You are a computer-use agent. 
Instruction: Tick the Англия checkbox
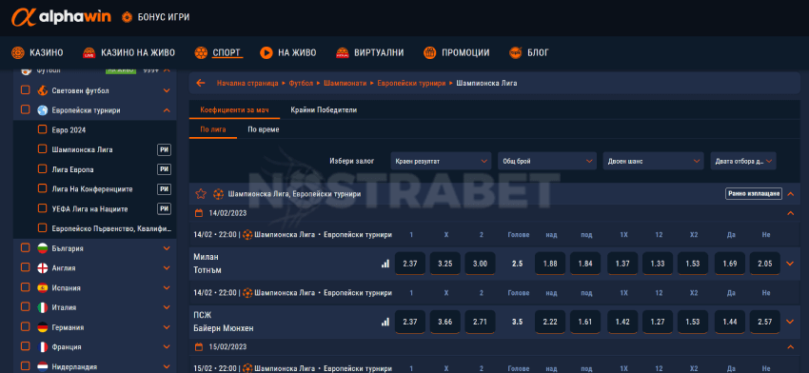(25, 267)
